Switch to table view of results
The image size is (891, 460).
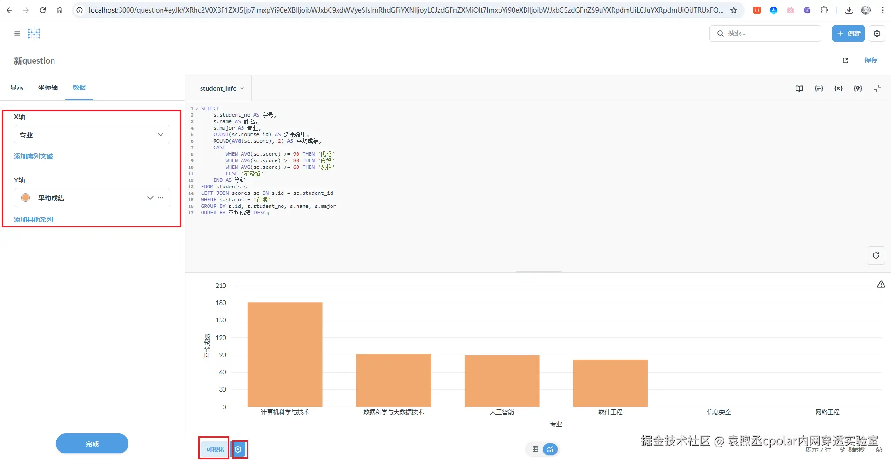(x=535, y=449)
